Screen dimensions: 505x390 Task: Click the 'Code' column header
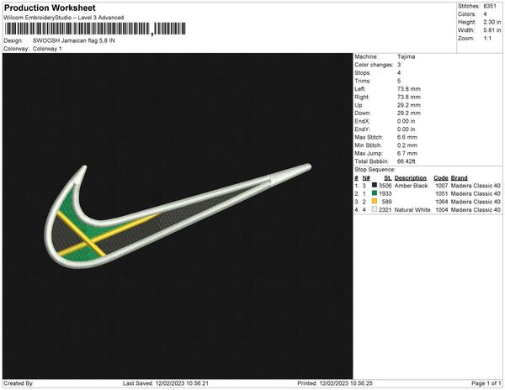(x=441, y=178)
